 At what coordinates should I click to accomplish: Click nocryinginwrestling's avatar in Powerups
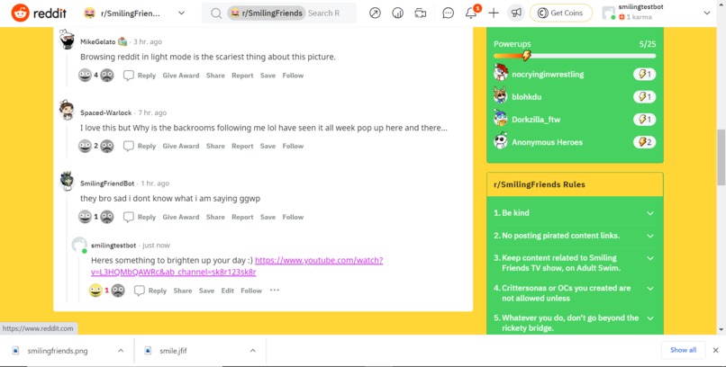(x=501, y=74)
